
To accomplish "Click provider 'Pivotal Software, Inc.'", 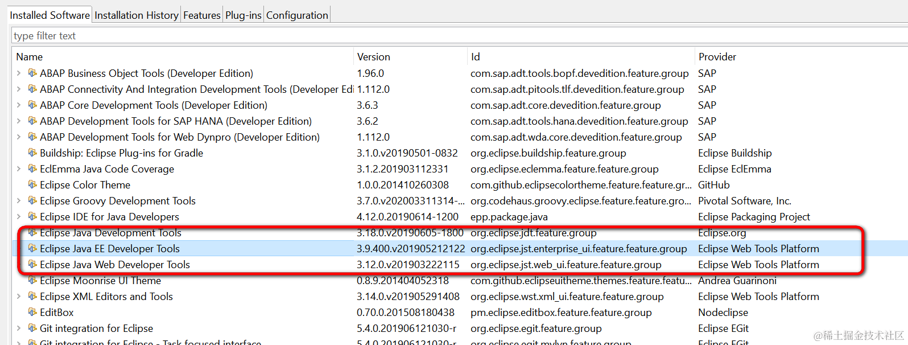I will tap(745, 201).
